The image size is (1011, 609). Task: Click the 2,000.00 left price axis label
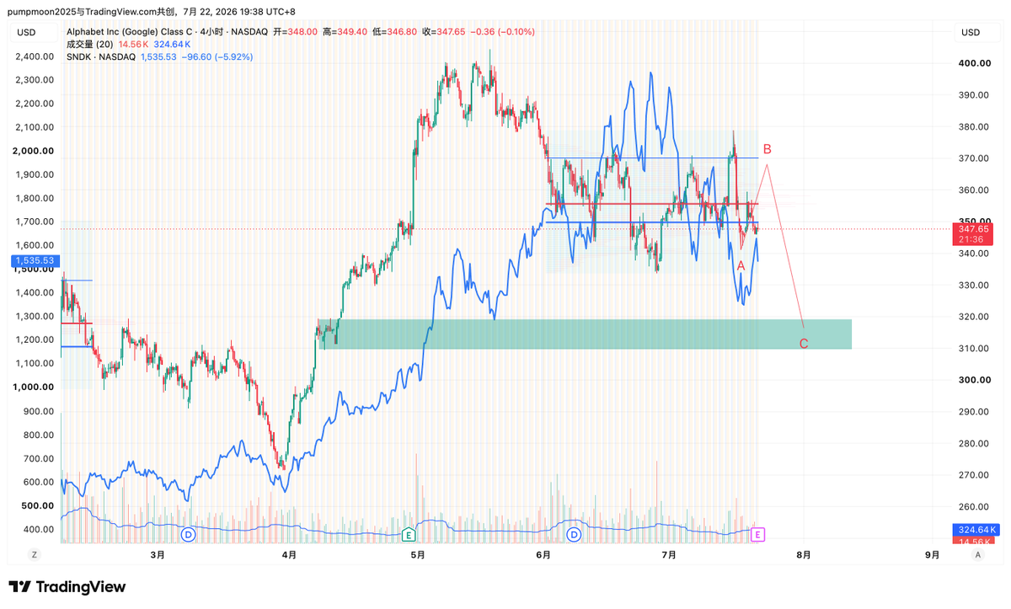pyautogui.click(x=35, y=151)
